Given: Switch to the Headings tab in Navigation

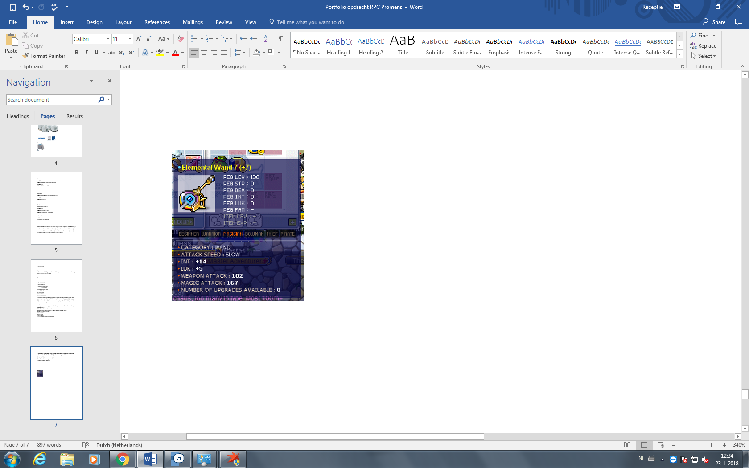Looking at the screenshot, I should (18, 116).
